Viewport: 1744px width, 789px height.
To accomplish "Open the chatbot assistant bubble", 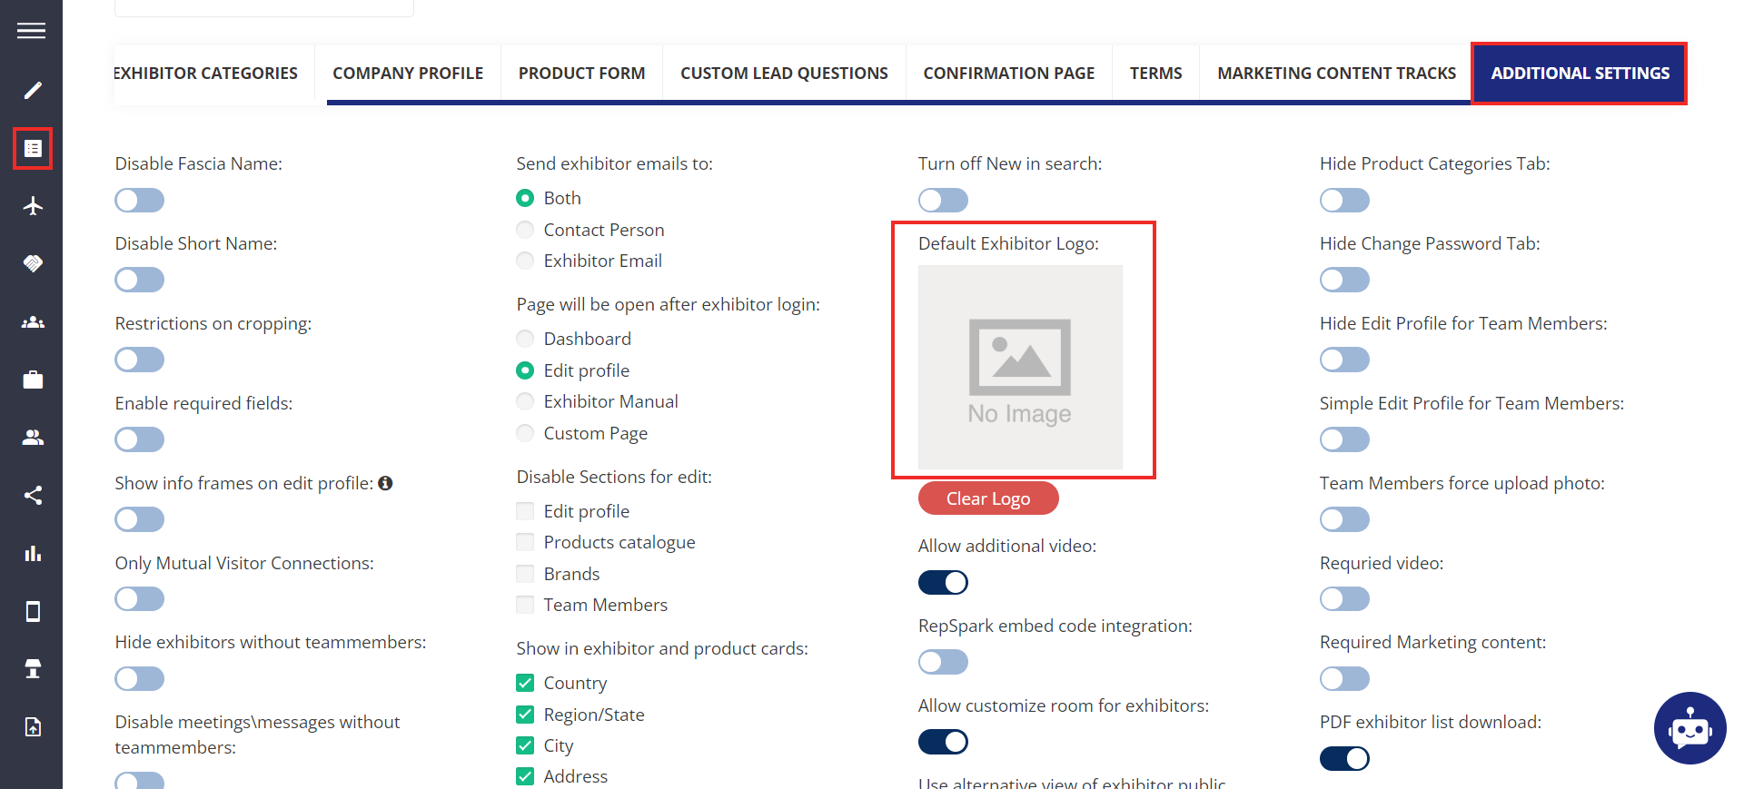I will click(x=1689, y=728).
